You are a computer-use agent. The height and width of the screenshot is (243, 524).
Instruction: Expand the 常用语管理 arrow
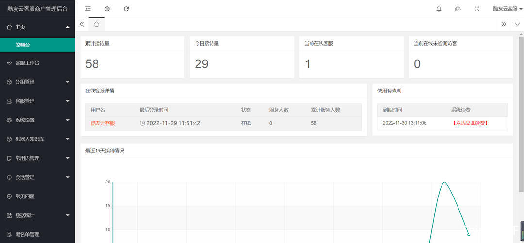click(x=68, y=158)
